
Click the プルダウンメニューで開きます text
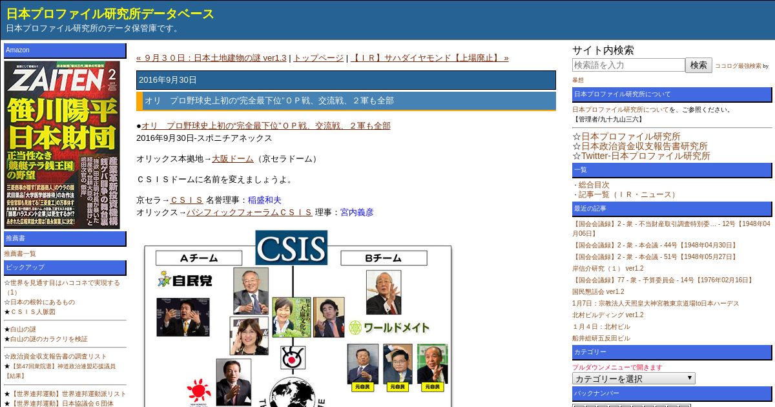[x=617, y=367]
